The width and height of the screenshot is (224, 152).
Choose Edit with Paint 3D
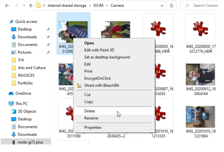pos(99,50)
